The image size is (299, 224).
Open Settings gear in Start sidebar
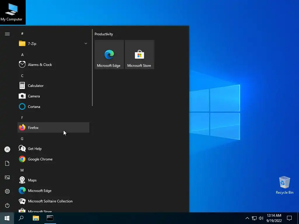pyautogui.click(x=7, y=191)
